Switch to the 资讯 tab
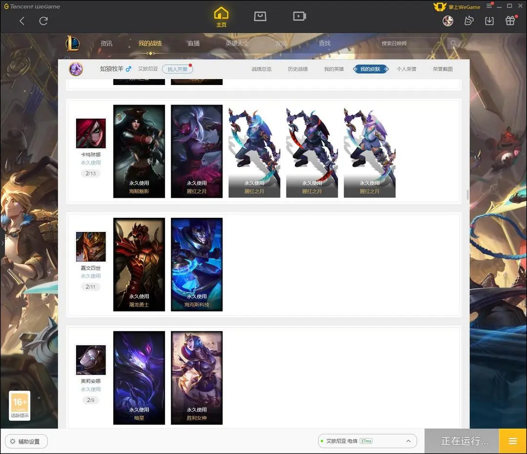This screenshot has height=454, width=527. coord(106,43)
